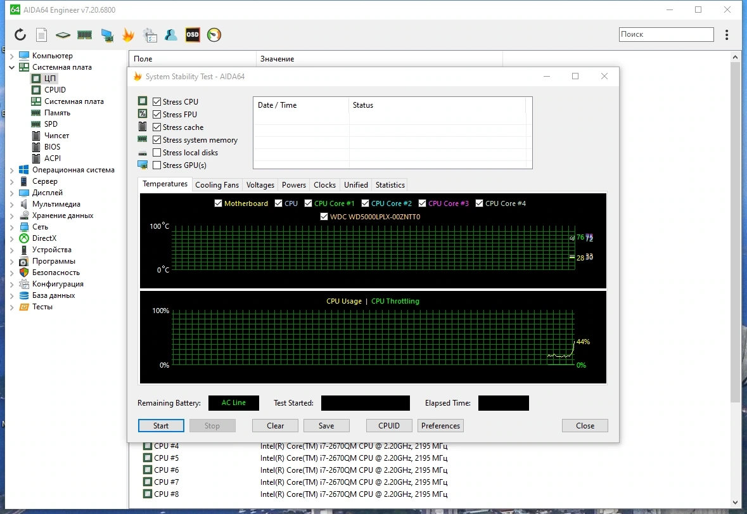Switch to the Cooling Fans tab
The image size is (747, 514).
tap(217, 185)
